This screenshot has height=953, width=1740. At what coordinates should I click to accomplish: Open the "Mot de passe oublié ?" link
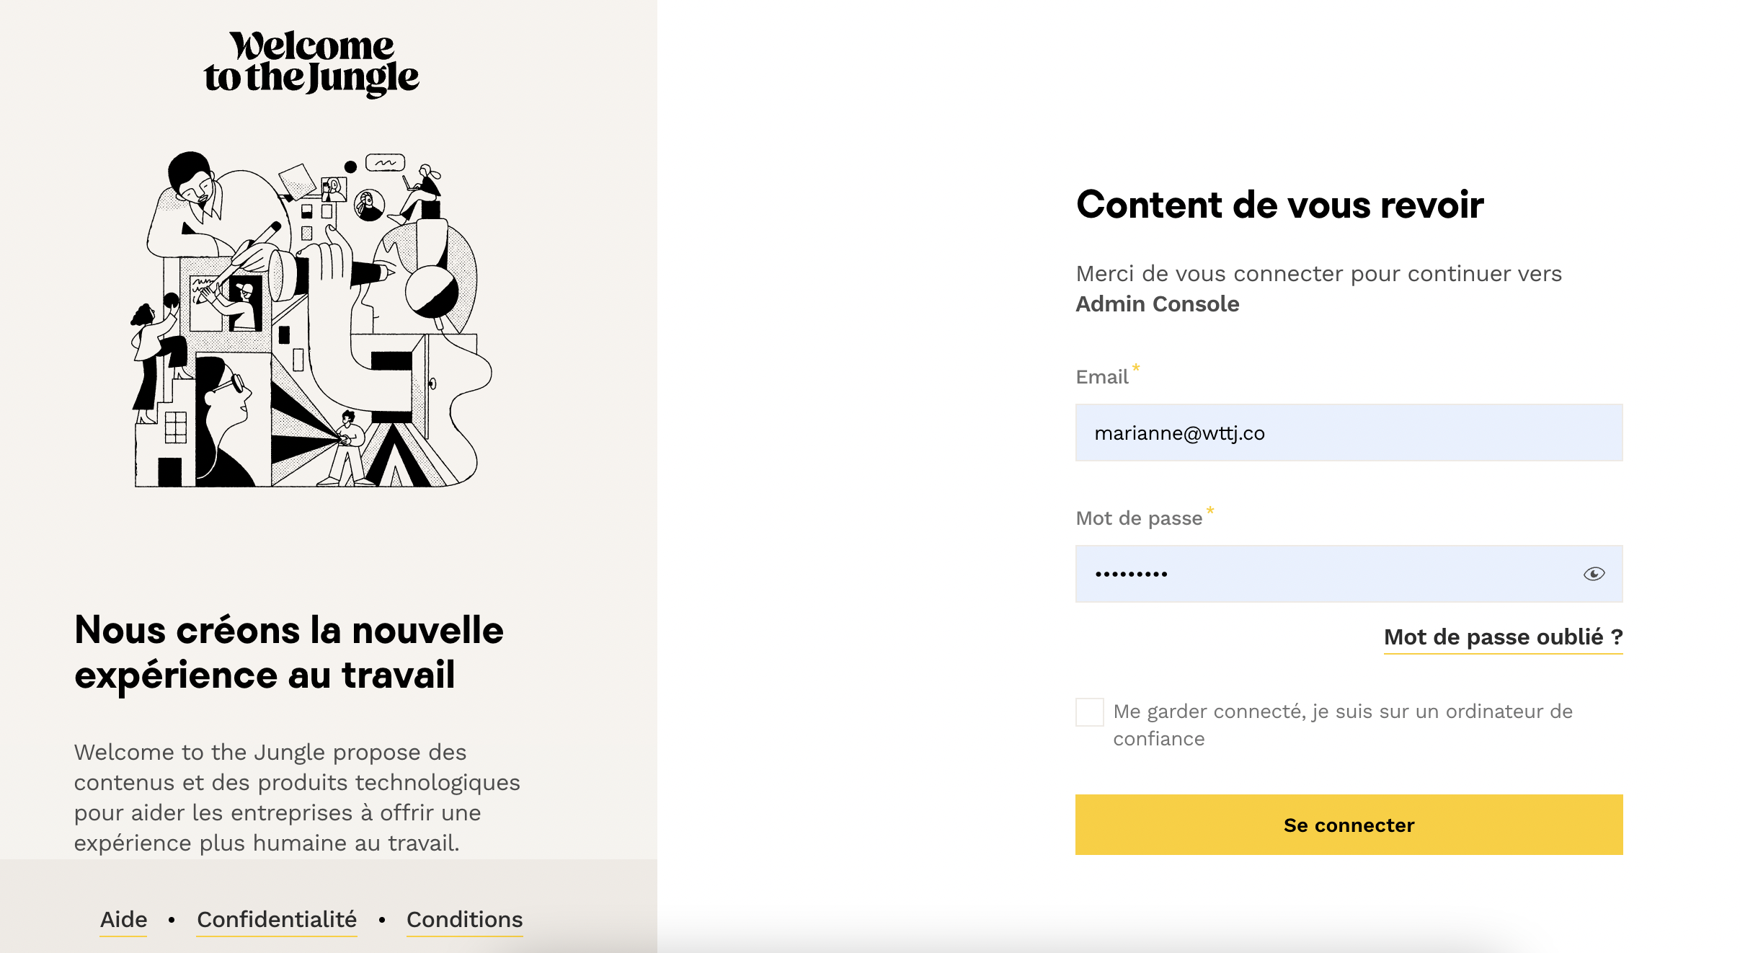tap(1503, 637)
